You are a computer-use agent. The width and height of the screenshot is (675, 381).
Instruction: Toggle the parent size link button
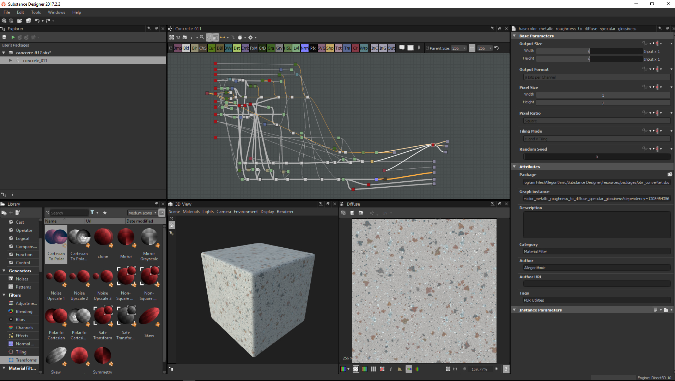(x=472, y=48)
